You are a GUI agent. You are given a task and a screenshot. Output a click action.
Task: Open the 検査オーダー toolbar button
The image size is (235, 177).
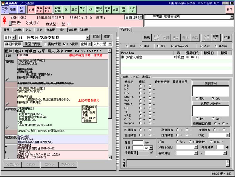coord(39,10)
